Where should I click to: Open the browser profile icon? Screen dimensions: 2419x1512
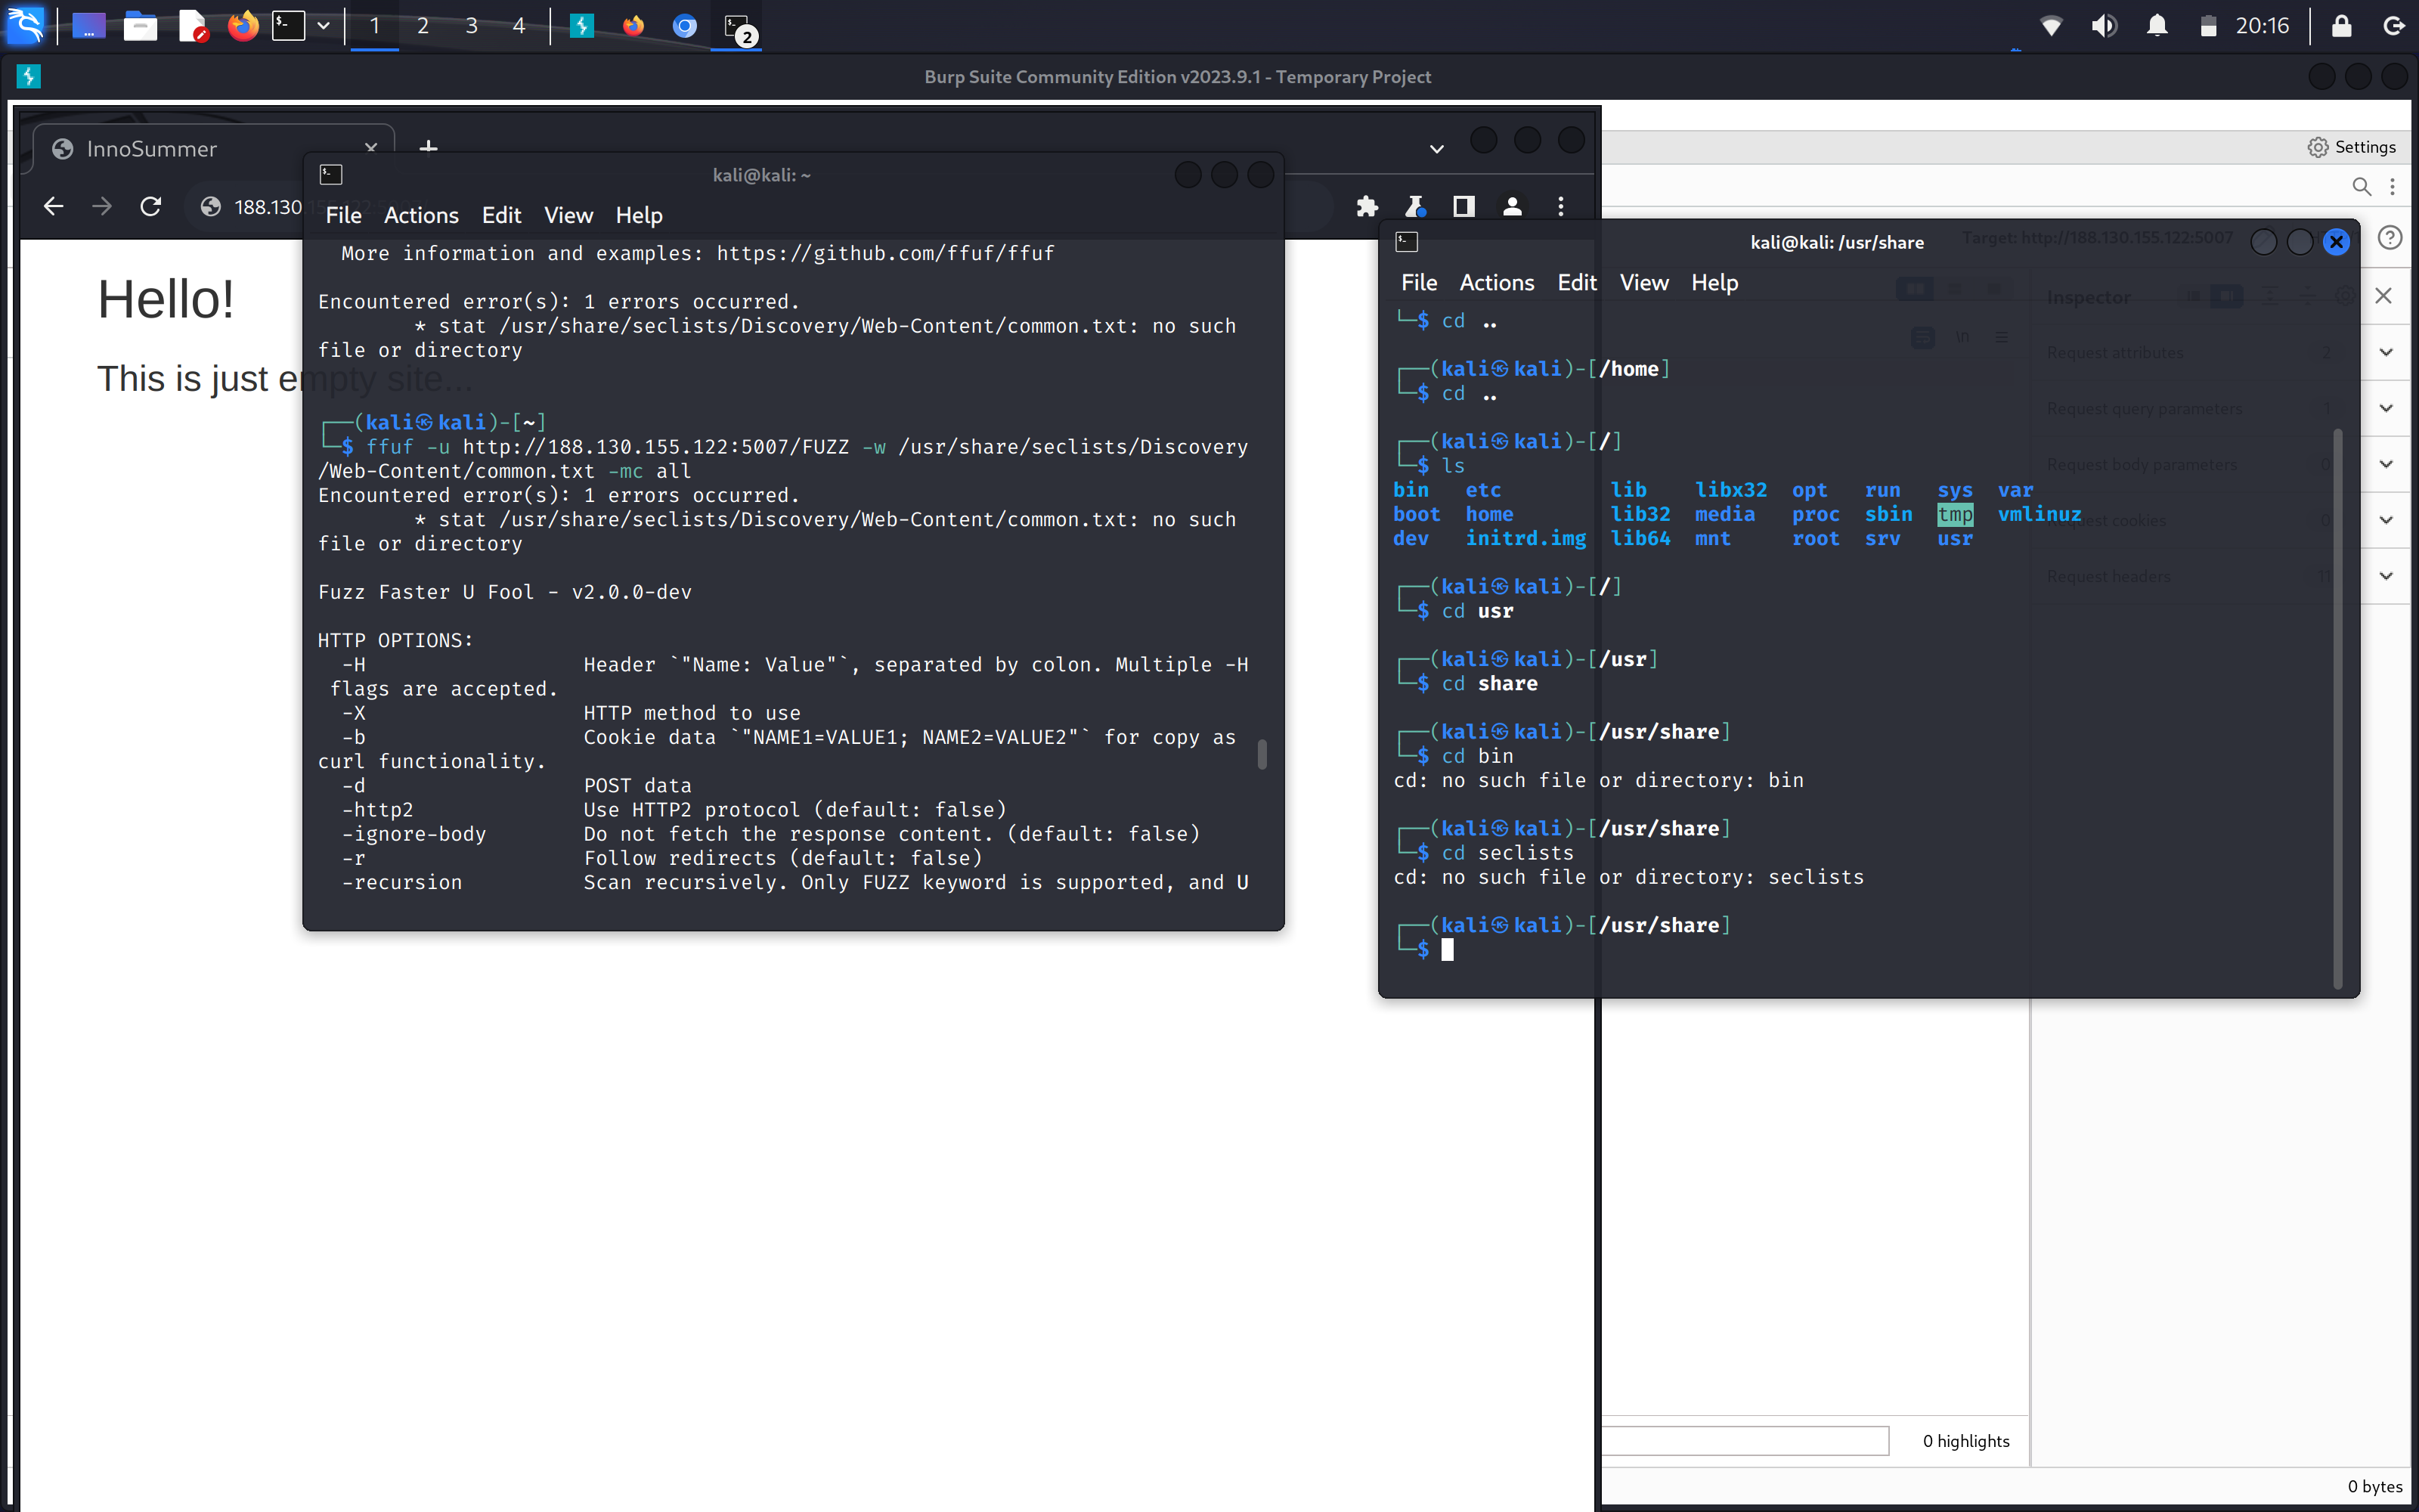(x=1513, y=207)
